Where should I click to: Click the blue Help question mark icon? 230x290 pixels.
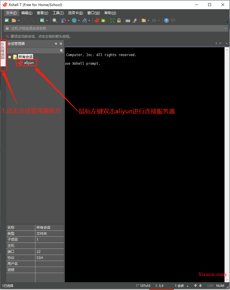[166, 20]
